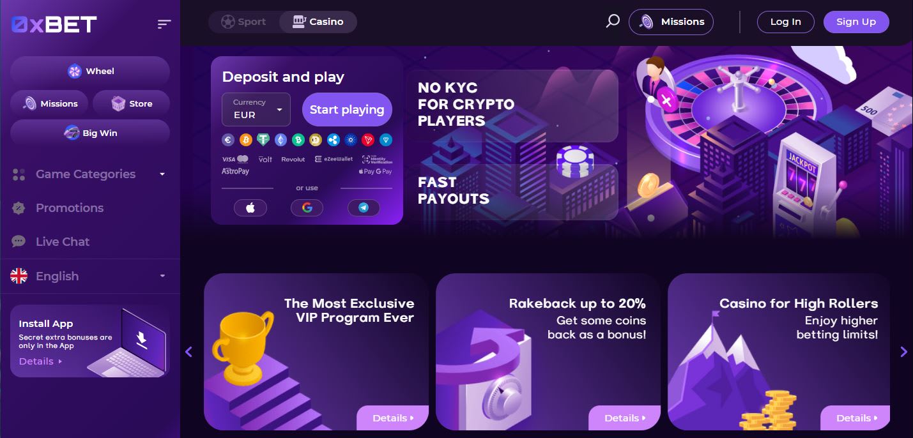
Task: Select the Tether currency icon
Action: tap(263, 140)
